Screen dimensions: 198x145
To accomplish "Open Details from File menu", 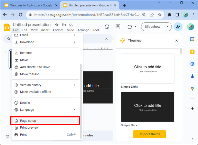I will click(46, 103).
